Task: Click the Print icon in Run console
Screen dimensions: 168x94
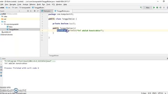Action: (1, 73)
